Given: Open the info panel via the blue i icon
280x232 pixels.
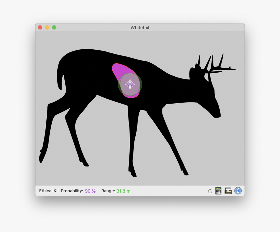Looking at the screenshot, I should [x=238, y=191].
